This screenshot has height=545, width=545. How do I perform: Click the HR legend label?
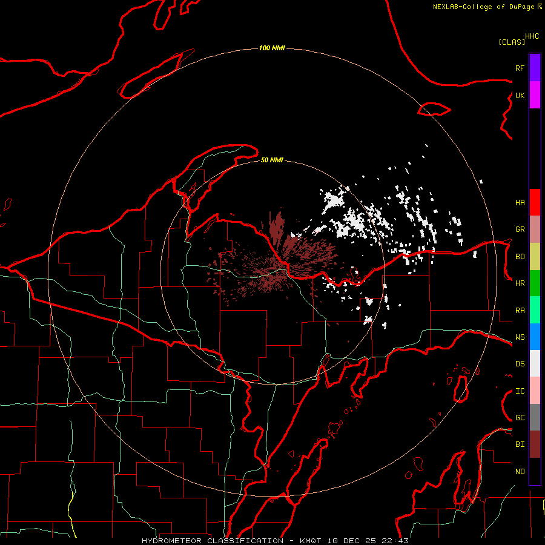tap(520, 283)
